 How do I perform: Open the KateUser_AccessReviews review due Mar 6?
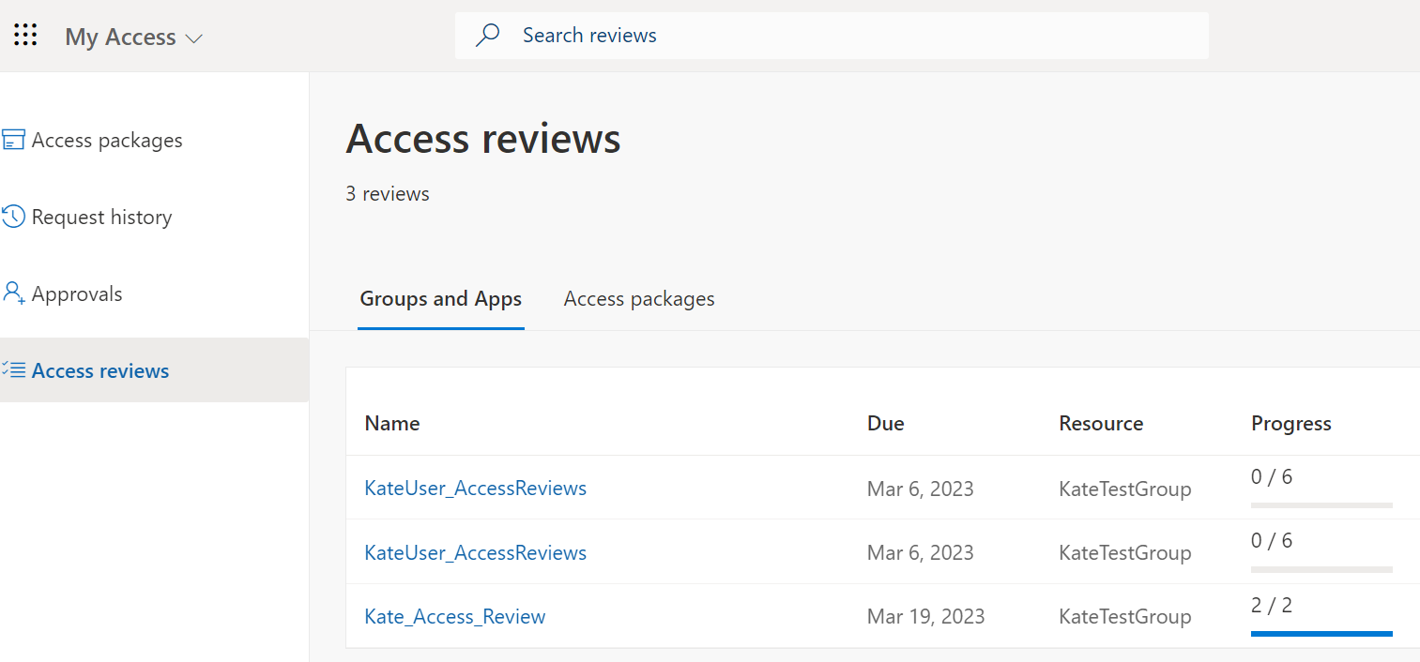tap(475, 488)
